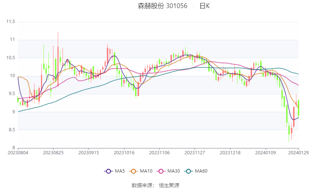Click the last green candlestick at 20240129
Image resolution: width=311 pixels, height=189 pixels.
pos(299,108)
